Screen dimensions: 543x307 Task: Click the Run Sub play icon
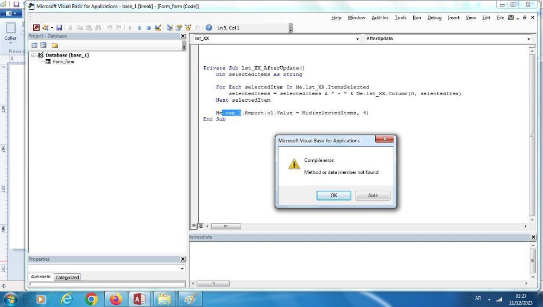[x=130, y=28]
